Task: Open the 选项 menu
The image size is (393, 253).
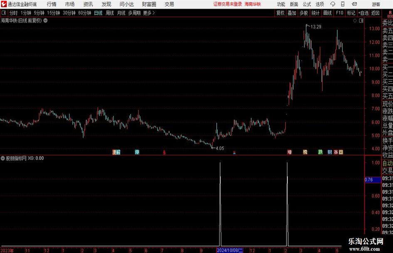Action: [320, 4]
